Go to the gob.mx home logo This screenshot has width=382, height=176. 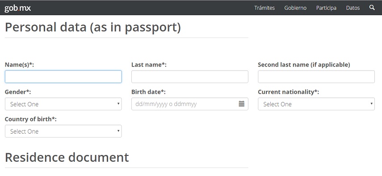tap(17, 8)
